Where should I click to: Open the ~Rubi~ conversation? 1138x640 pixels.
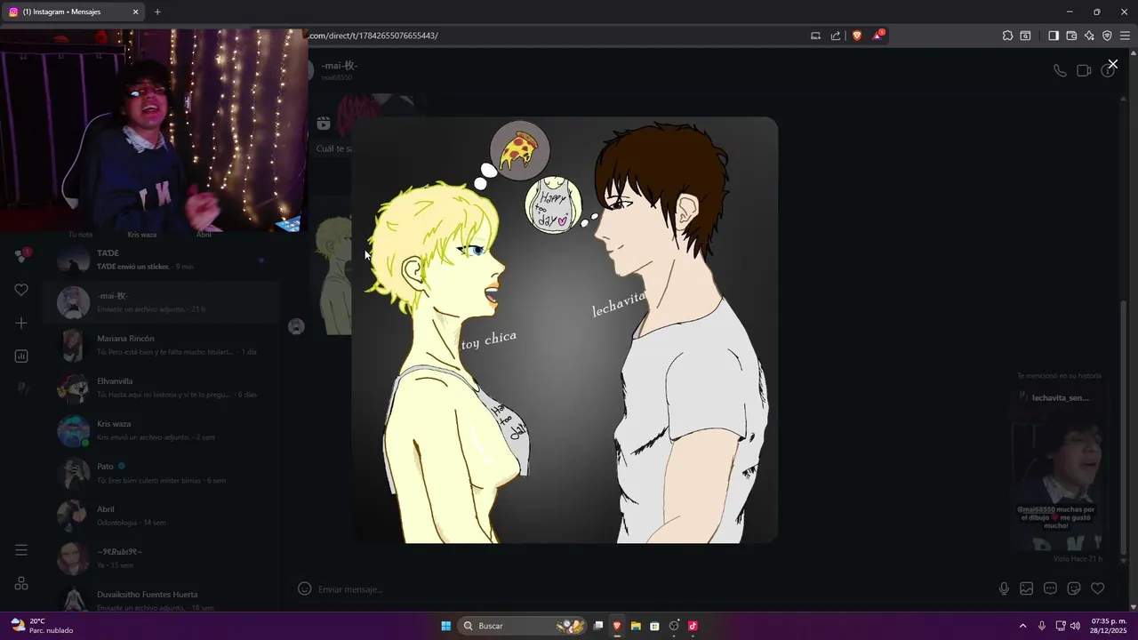coord(162,558)
